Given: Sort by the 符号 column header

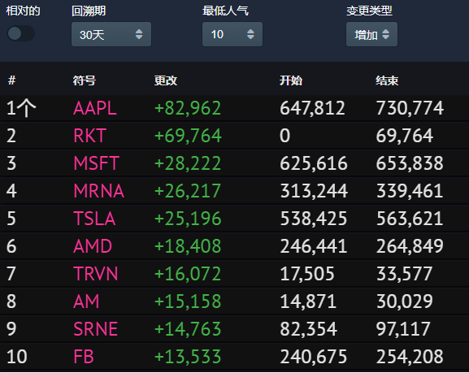Looking at the screenshot, I should tap(85, 80).
